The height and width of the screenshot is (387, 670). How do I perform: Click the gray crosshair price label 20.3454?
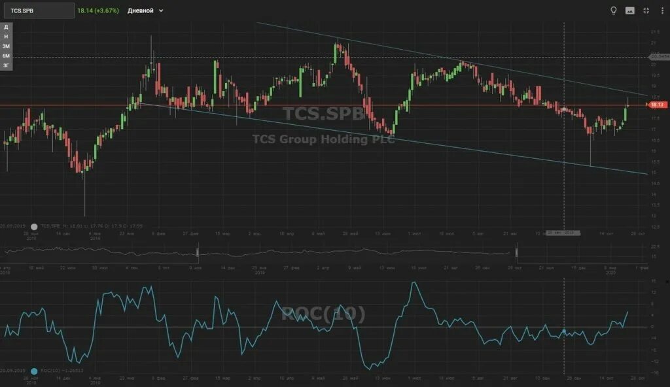(x=660, y=56)
